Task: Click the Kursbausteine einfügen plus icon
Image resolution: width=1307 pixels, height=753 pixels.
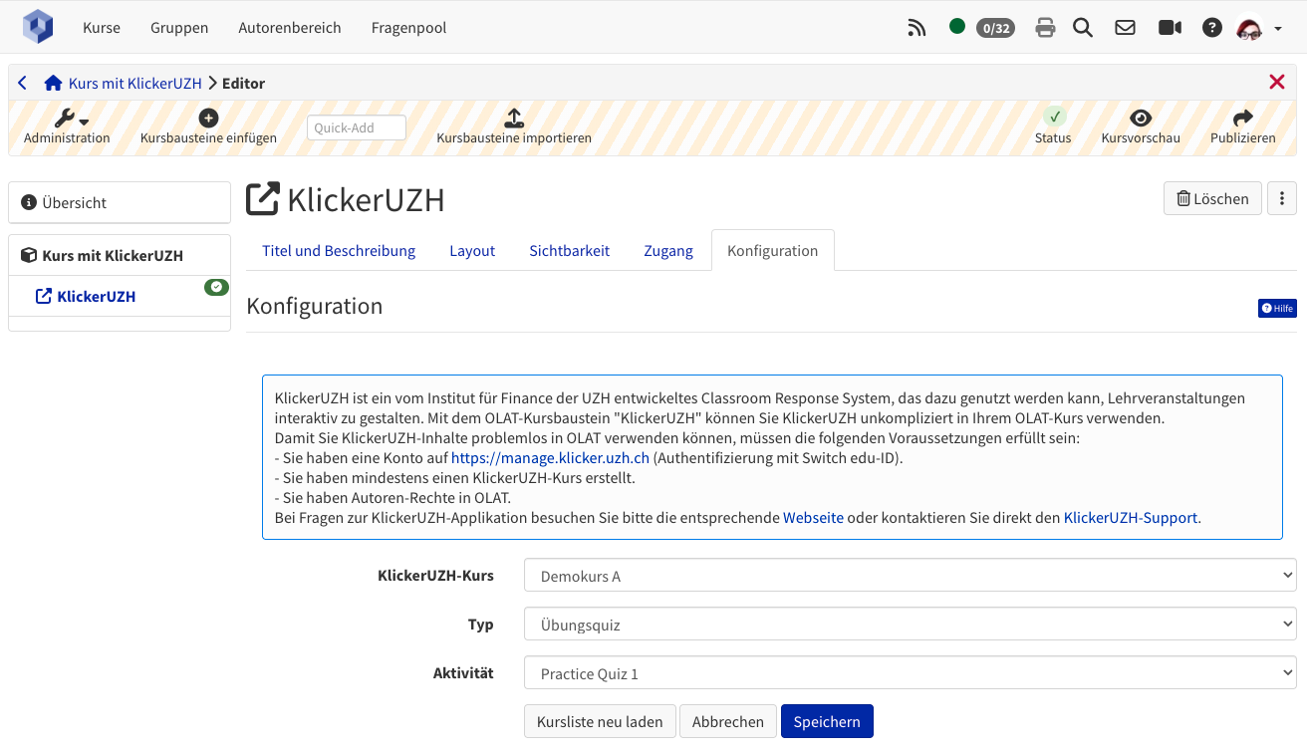Action: [x=207, y=118]
